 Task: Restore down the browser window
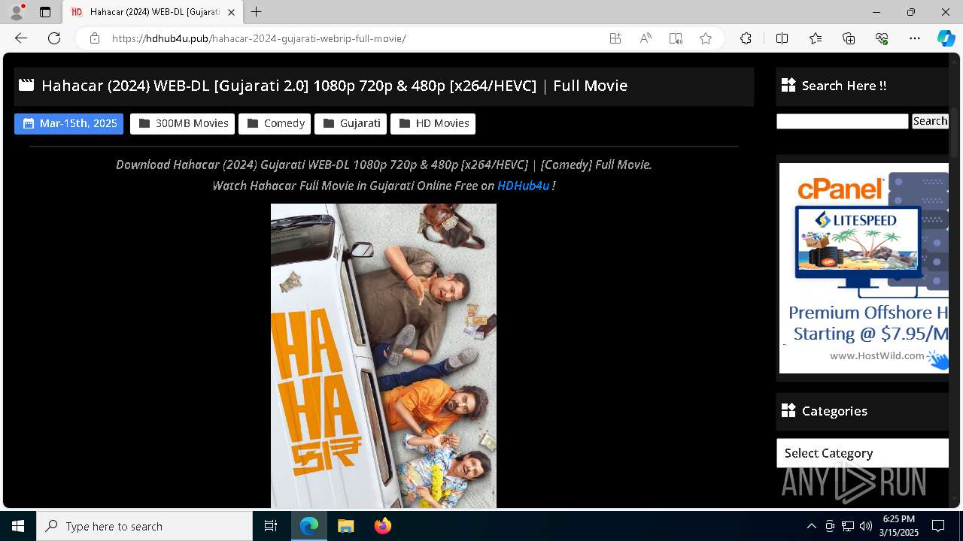click(x=911, y=12)
